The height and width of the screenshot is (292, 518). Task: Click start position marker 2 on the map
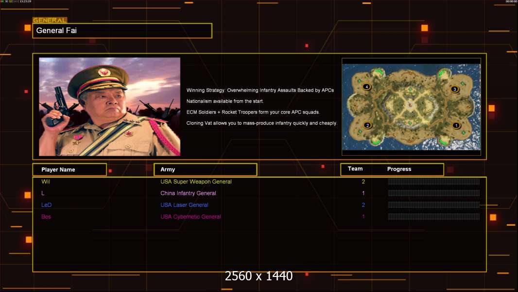pyautogui.click(x=367, y=126)
